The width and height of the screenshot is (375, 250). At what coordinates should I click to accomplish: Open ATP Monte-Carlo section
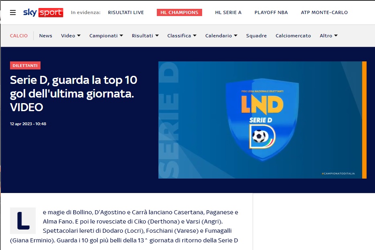[324, 12]
